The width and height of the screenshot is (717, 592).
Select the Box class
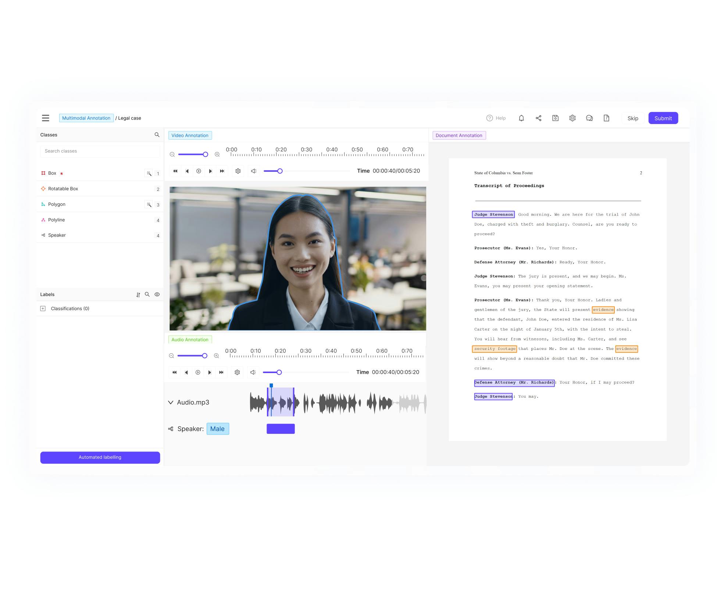click(100, 173)
